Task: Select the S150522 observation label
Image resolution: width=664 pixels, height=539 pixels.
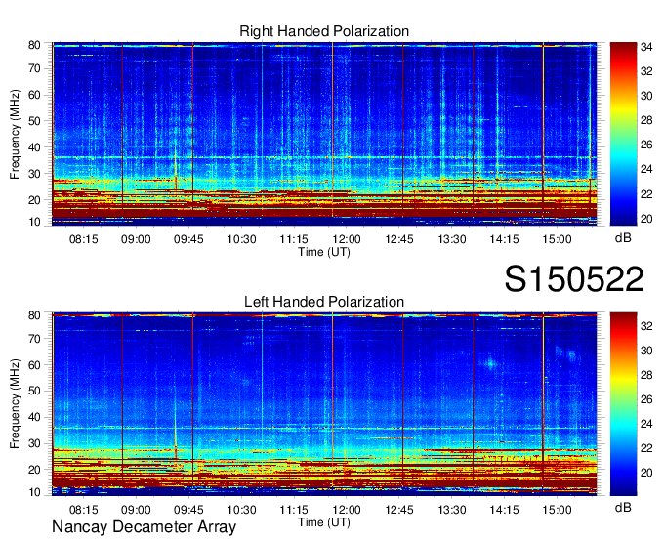Action: click(x=574, y=279)
